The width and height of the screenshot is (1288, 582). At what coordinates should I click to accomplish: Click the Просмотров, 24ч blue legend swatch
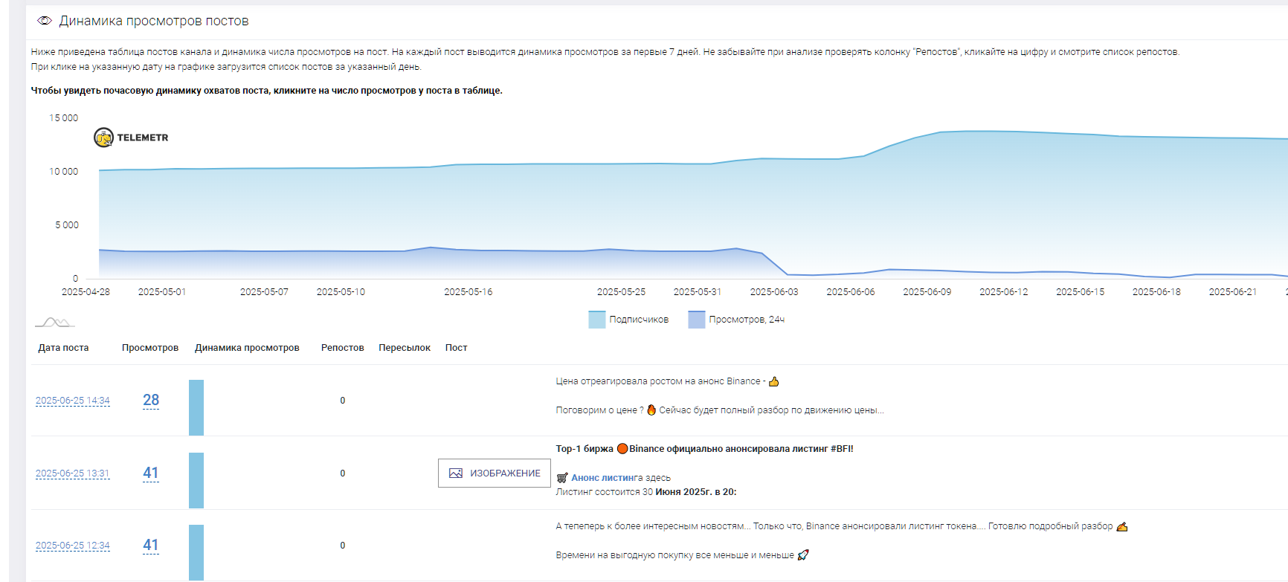(x=697, y=320)
